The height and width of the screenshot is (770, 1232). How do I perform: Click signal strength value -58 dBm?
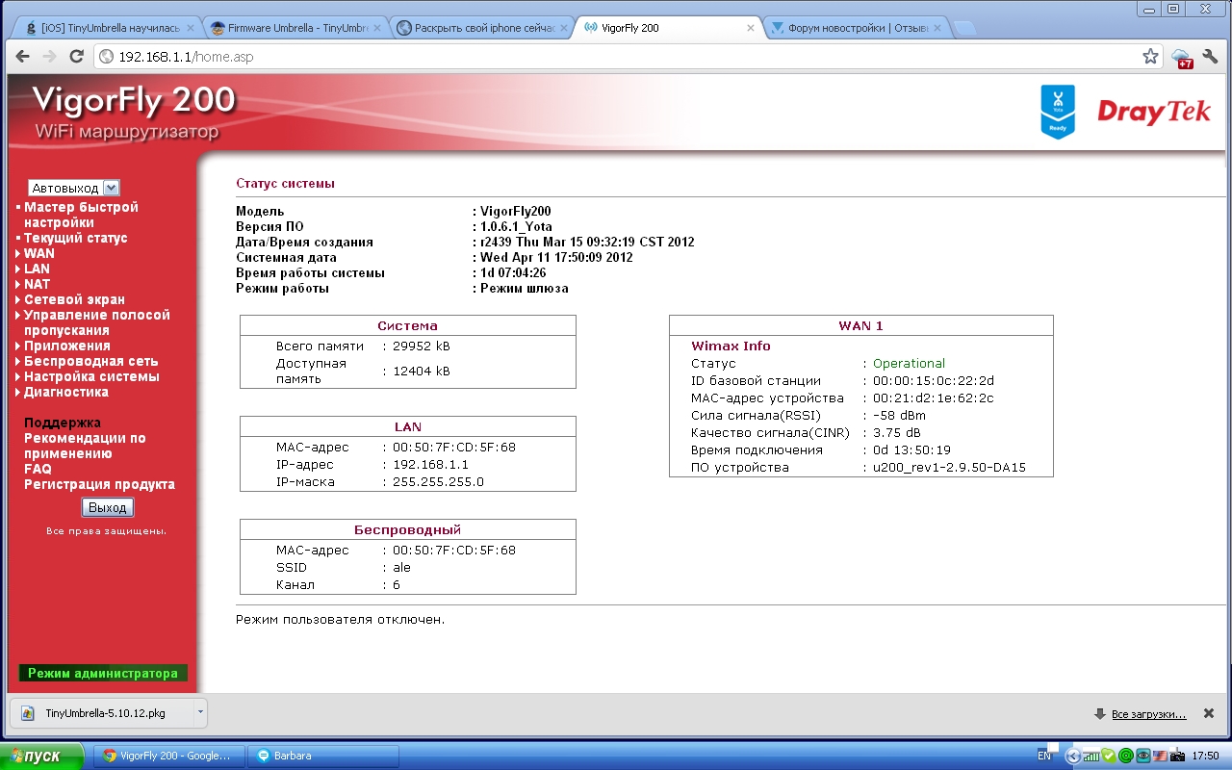(899, 415)
